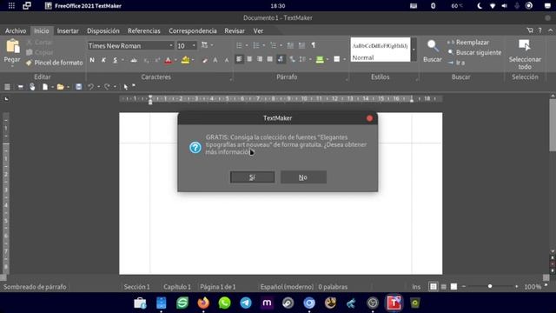Viewport: 556px width, 313px height.
Task: Switch to the Referencias tab
Action: point(144,31)
